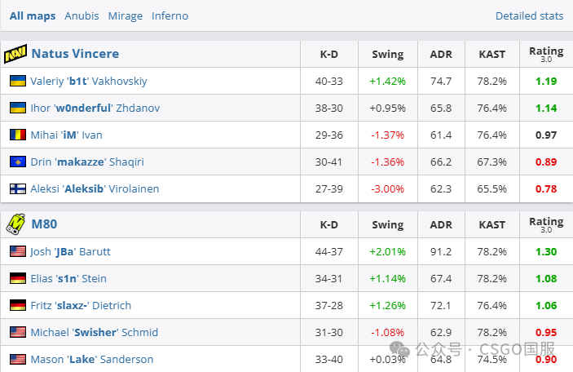Select the Inferno map tab
573x372 pixels.
tap(170, 15)
